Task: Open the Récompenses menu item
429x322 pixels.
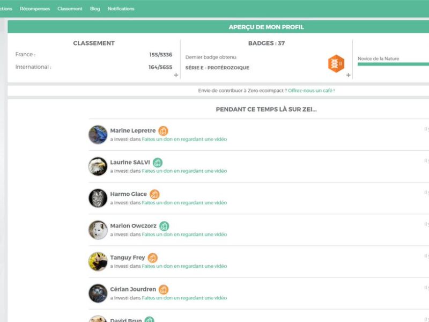Action: point(35,9)
